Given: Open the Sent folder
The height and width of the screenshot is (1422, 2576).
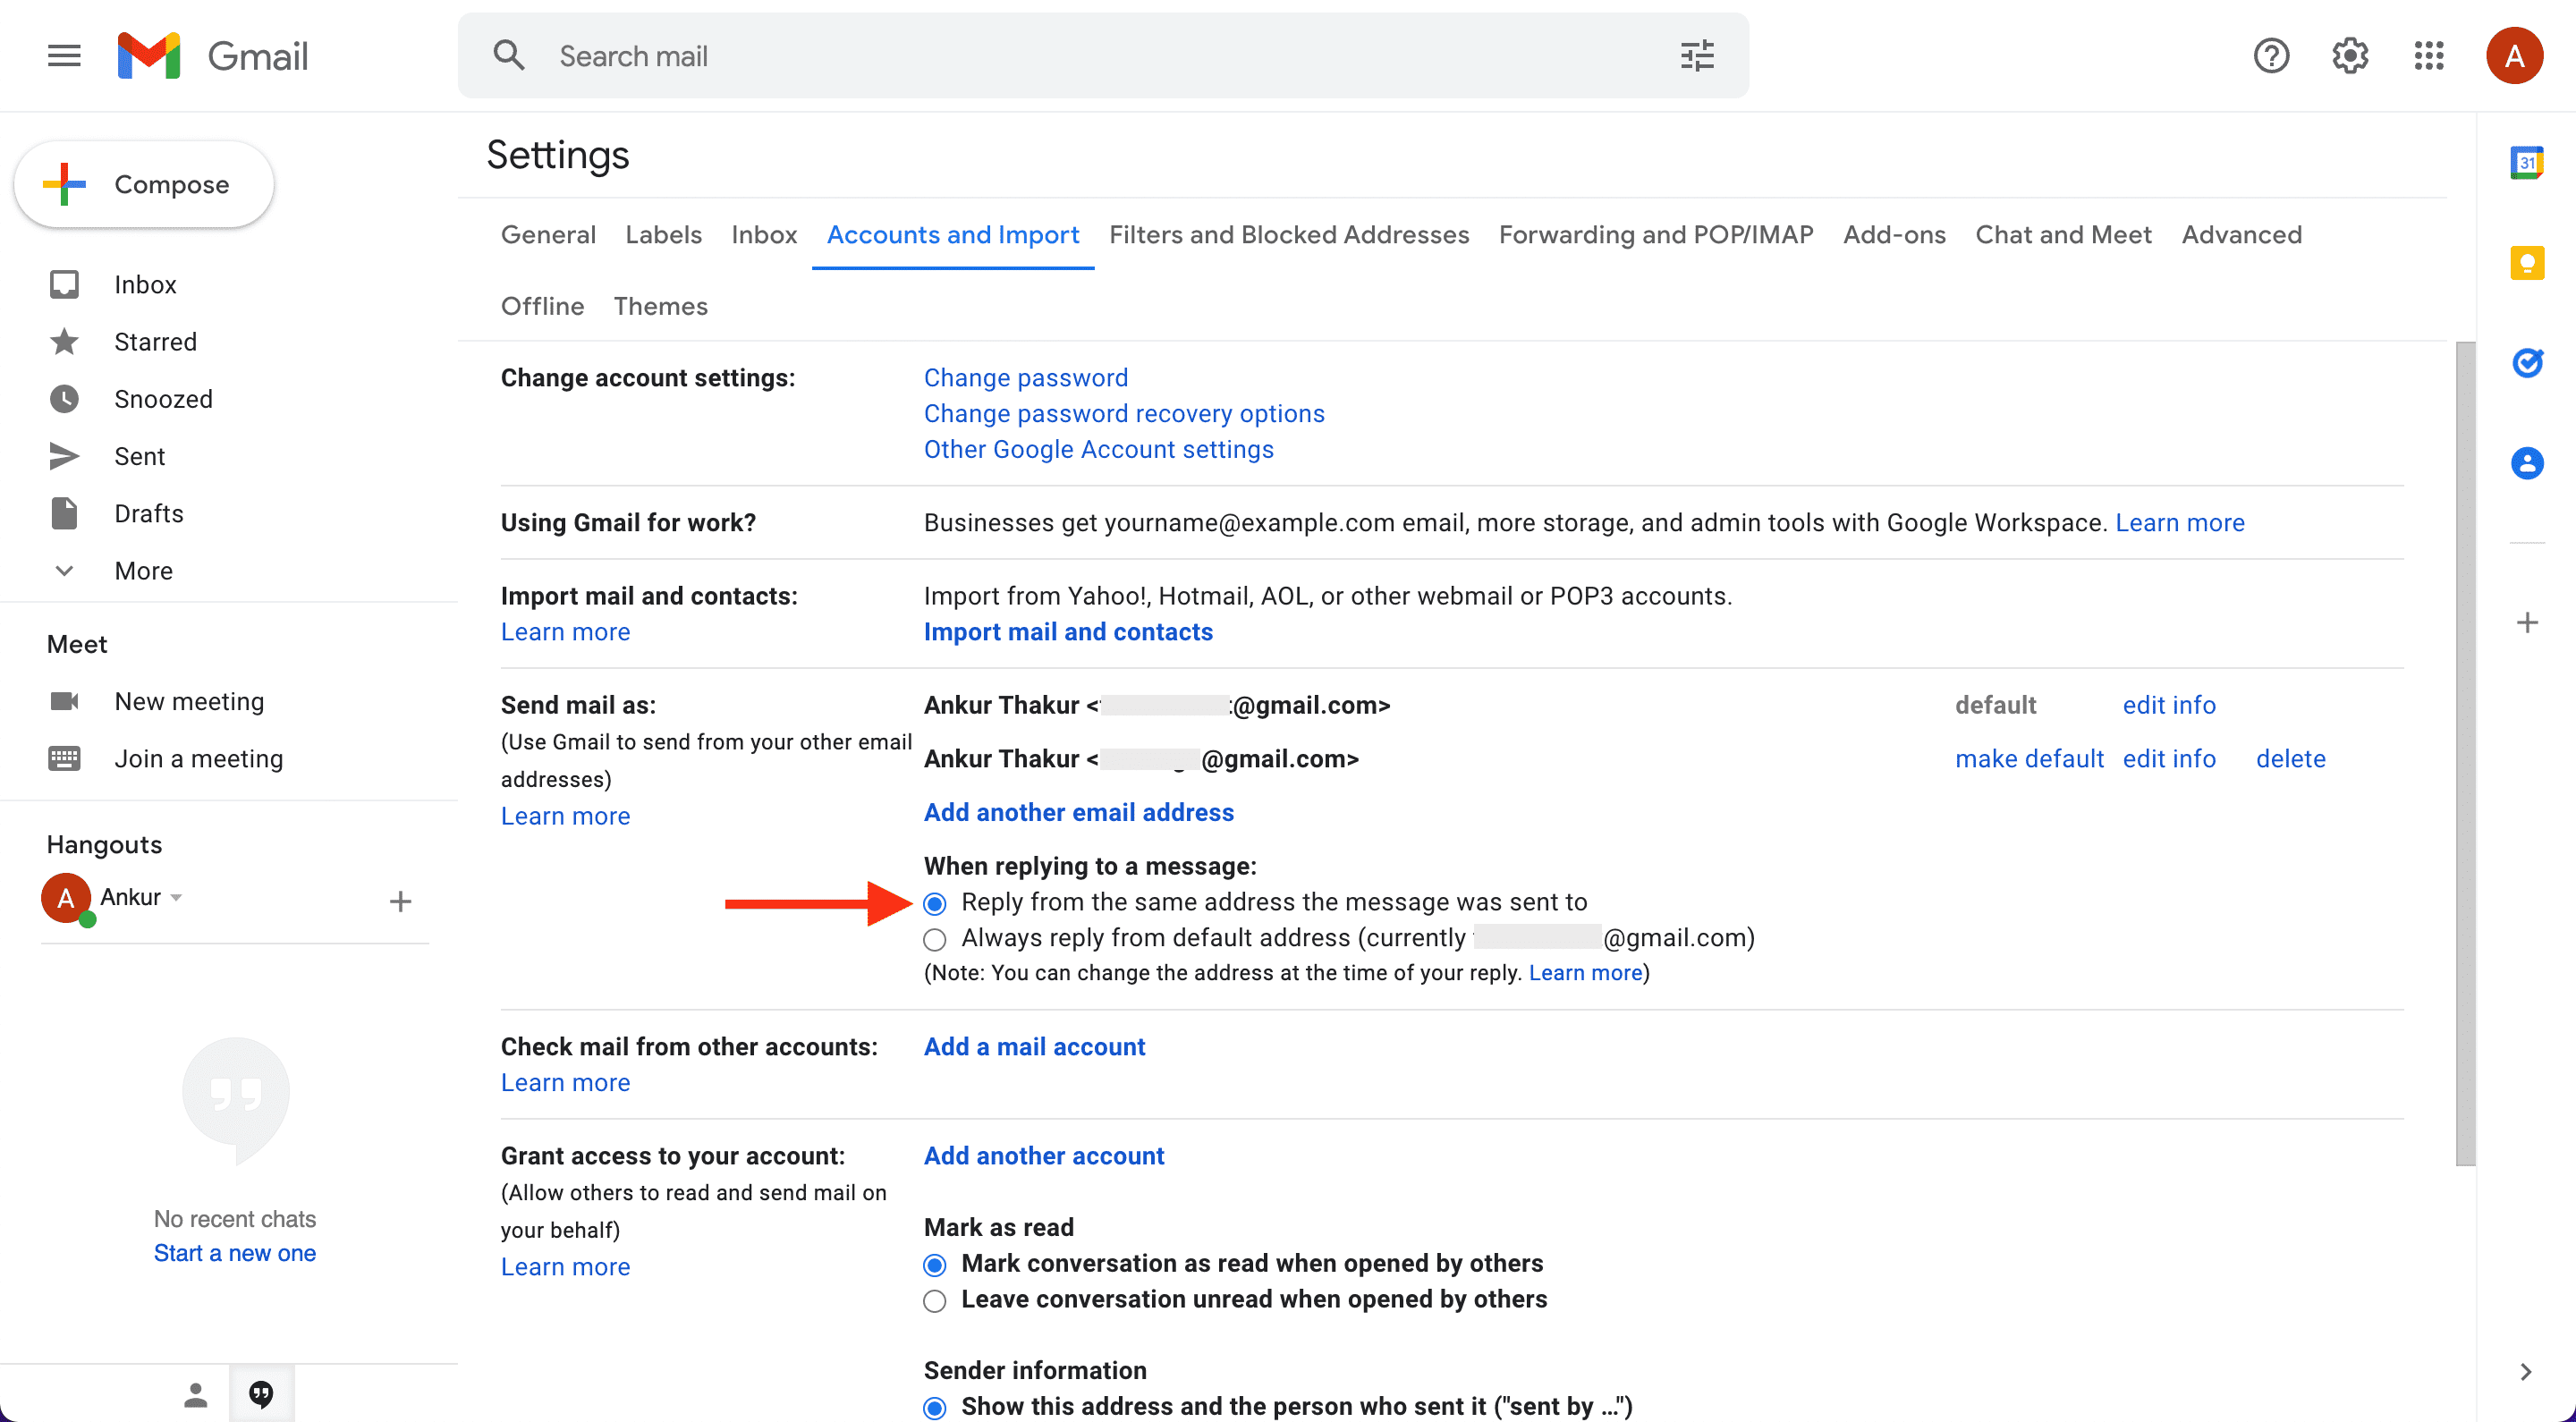Looking at the screenshot, I should (139, 456).
